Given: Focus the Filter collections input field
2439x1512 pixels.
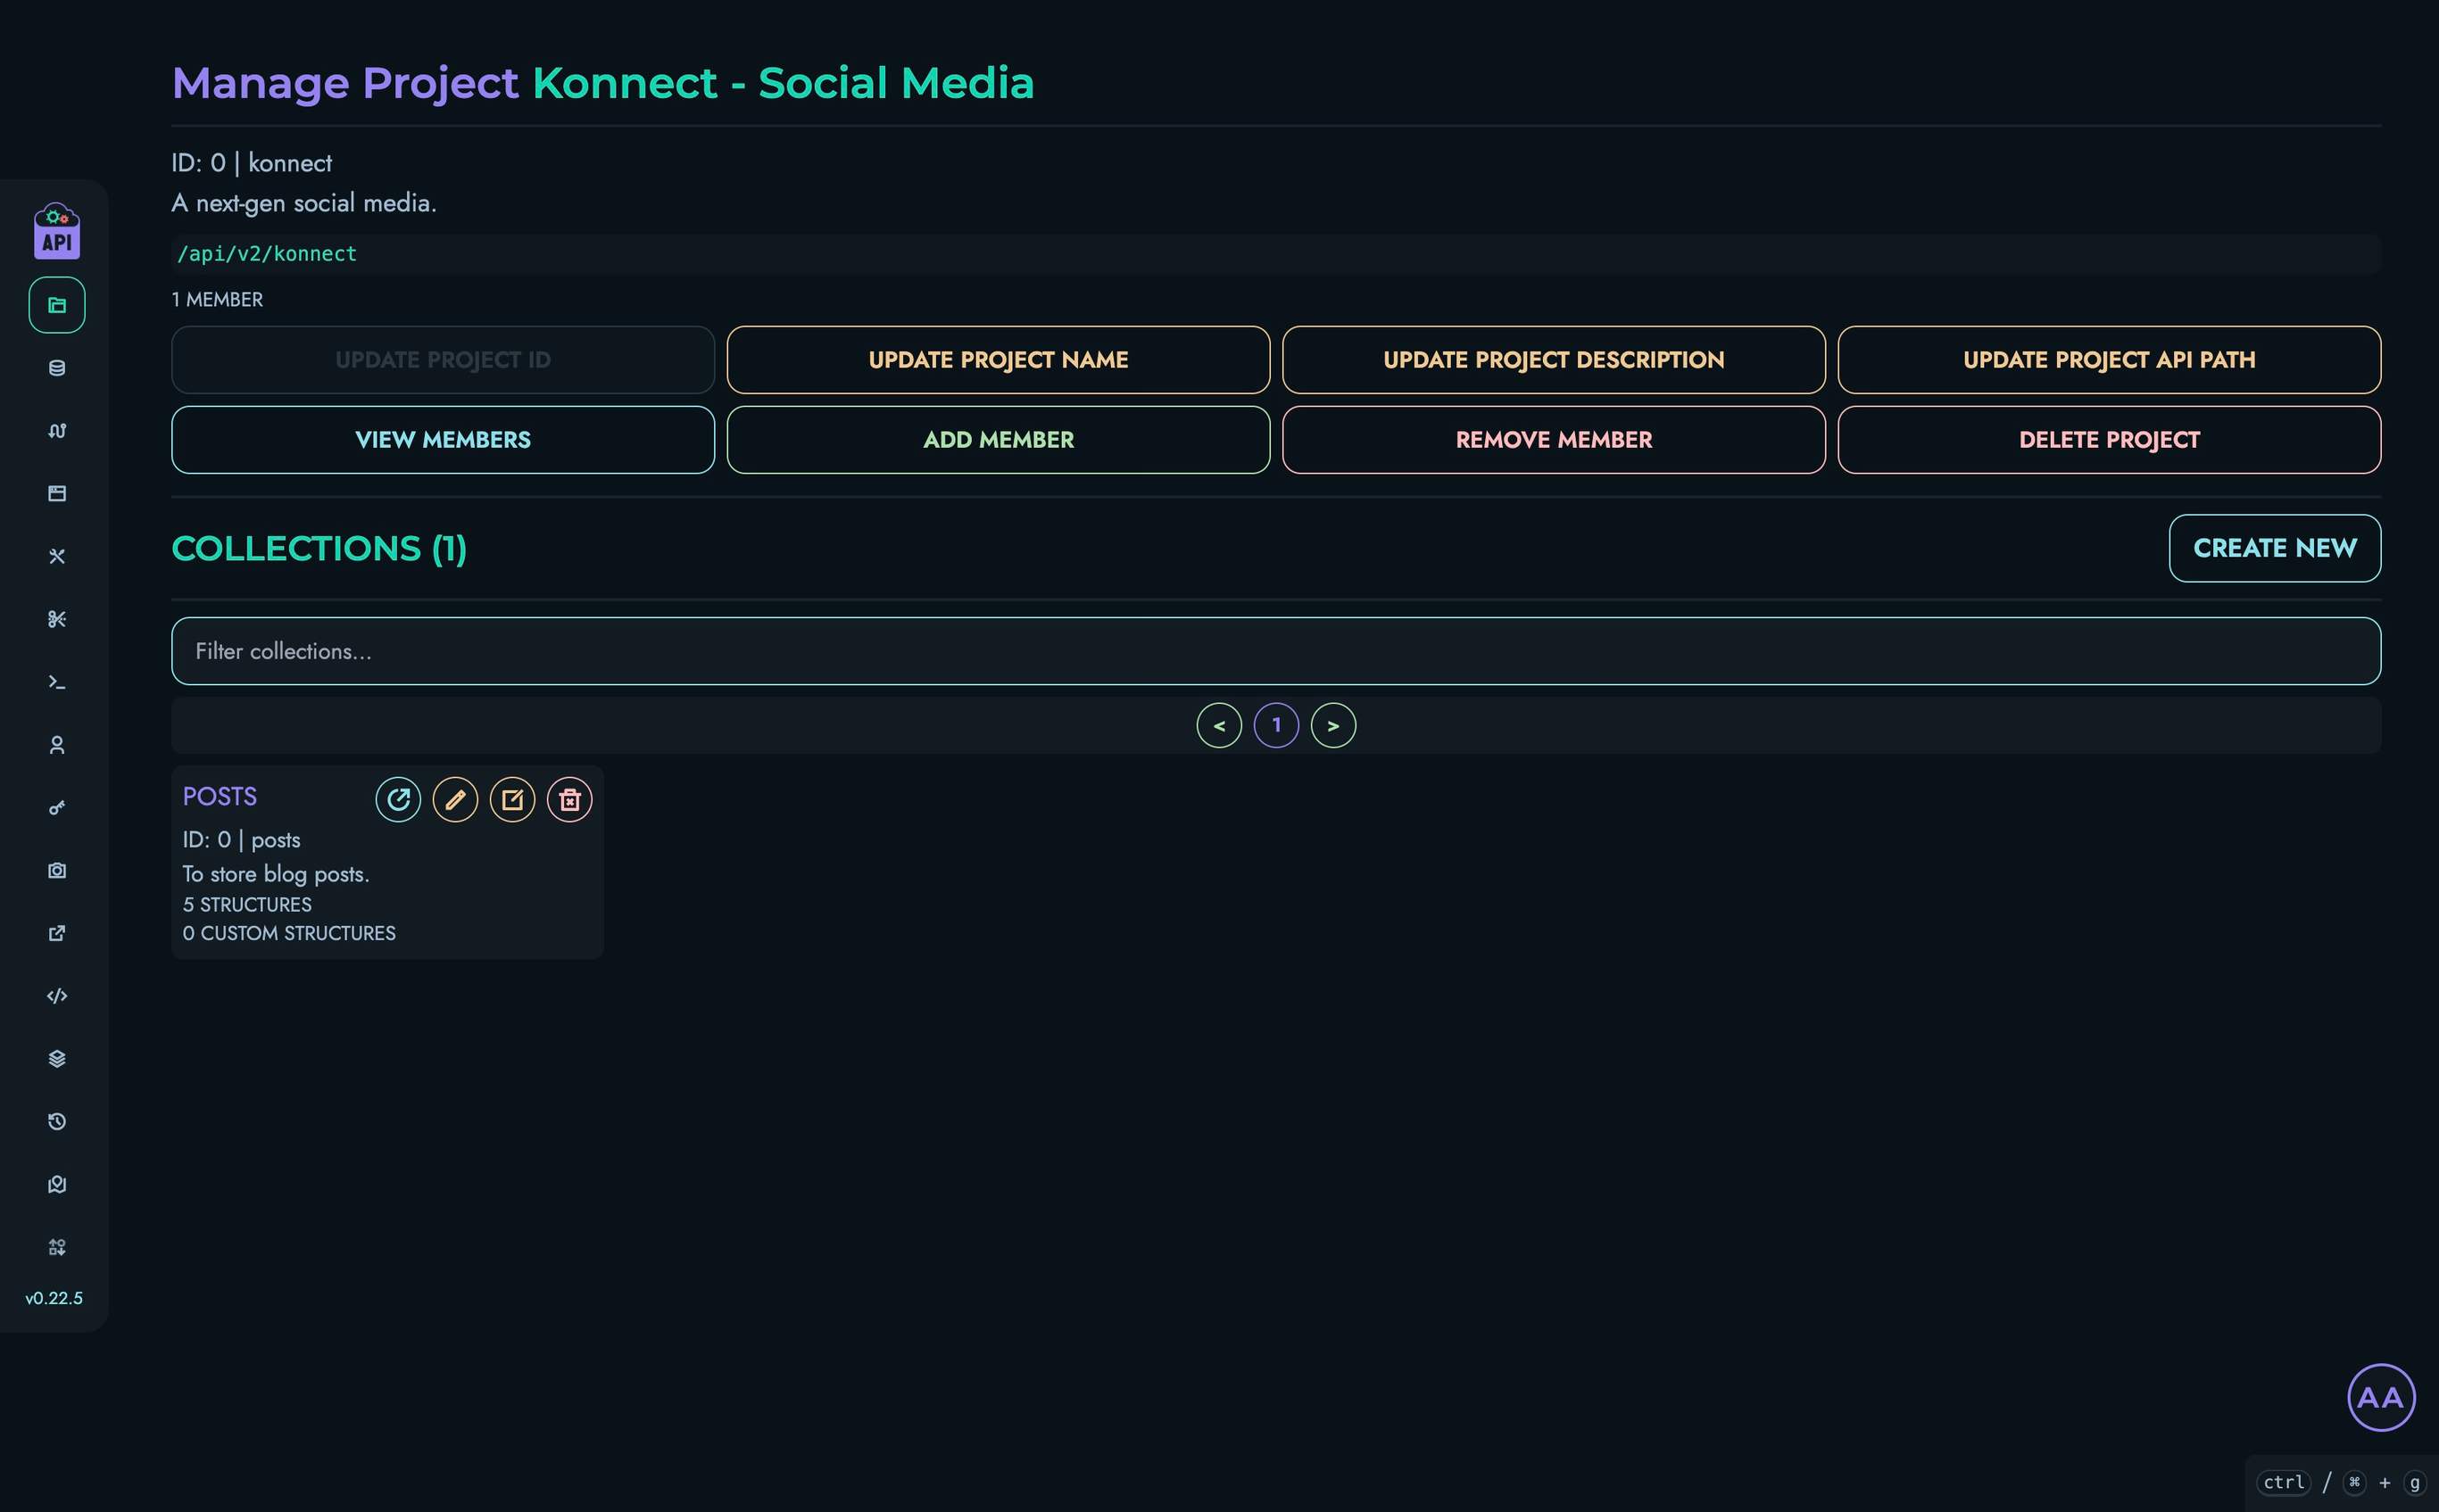Looking at the screenshot, I should 1275,651.
